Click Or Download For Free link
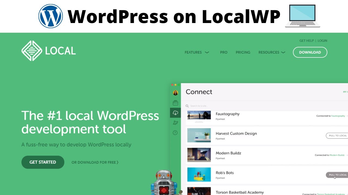This screenshot has width=348, height=195. pyautogui.click(x=95, y=162)
